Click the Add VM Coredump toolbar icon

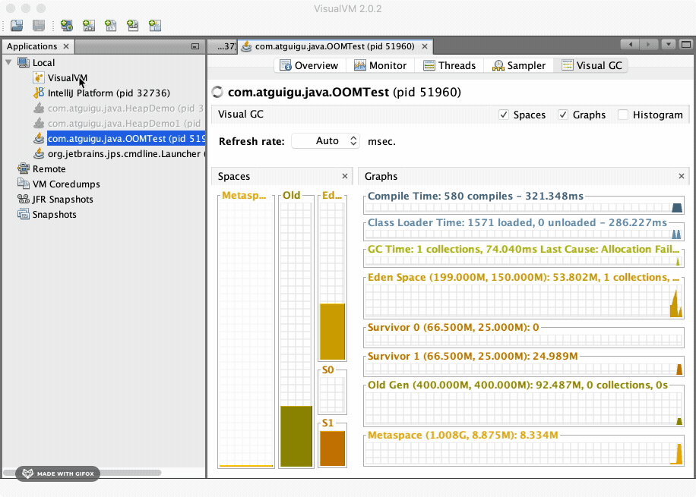pyautogui.click(x=111, y=26)
